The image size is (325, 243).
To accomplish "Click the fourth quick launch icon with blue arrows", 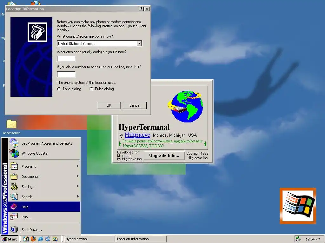I will (48, 239).
